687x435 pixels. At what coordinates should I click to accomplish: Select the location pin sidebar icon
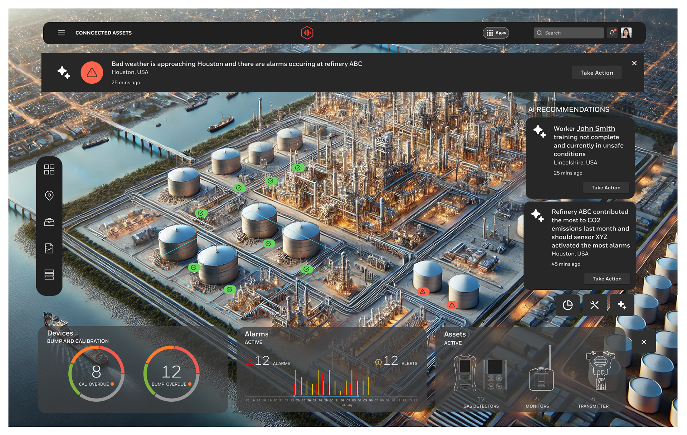[49, 196]
